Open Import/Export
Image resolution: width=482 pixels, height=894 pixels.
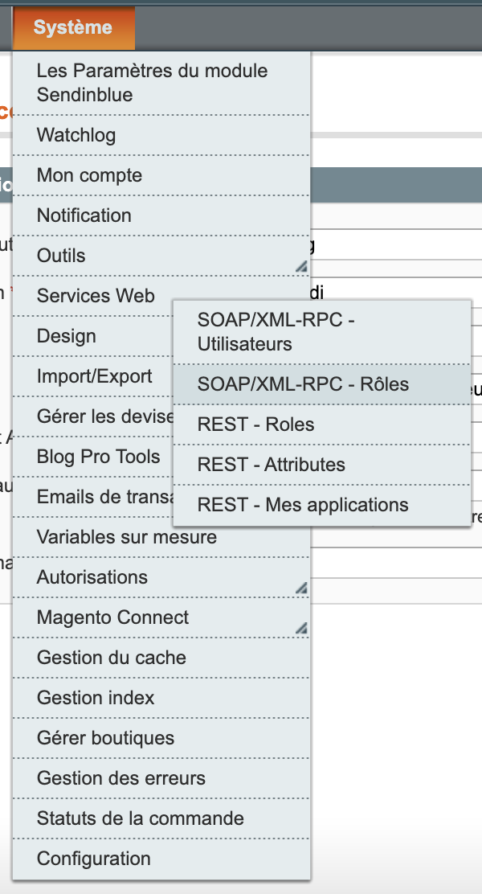[x=88, y=376]
